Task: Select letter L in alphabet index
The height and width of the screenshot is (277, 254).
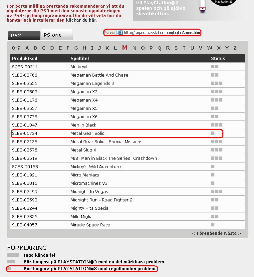Action: pos(115,48)
